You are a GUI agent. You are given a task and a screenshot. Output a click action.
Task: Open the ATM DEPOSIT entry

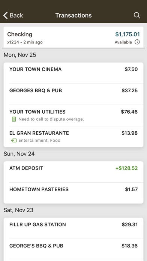click(73, 172)
